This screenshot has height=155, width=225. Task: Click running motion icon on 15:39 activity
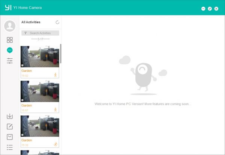click(x=55, y=144)
